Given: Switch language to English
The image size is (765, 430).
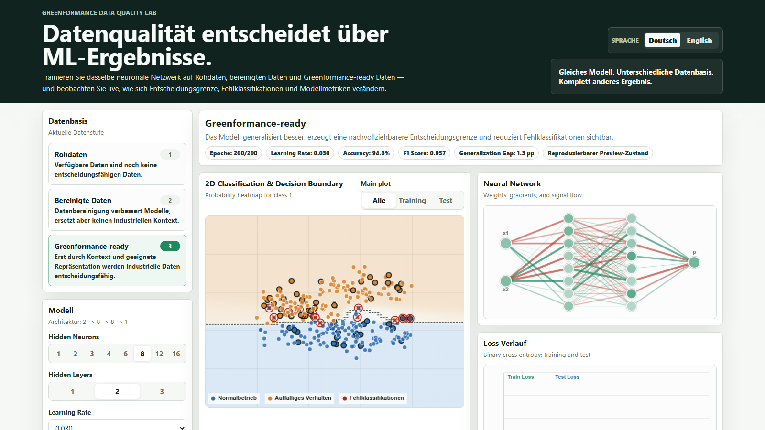Looking at the screenshot, I should [x=699, y=40].
